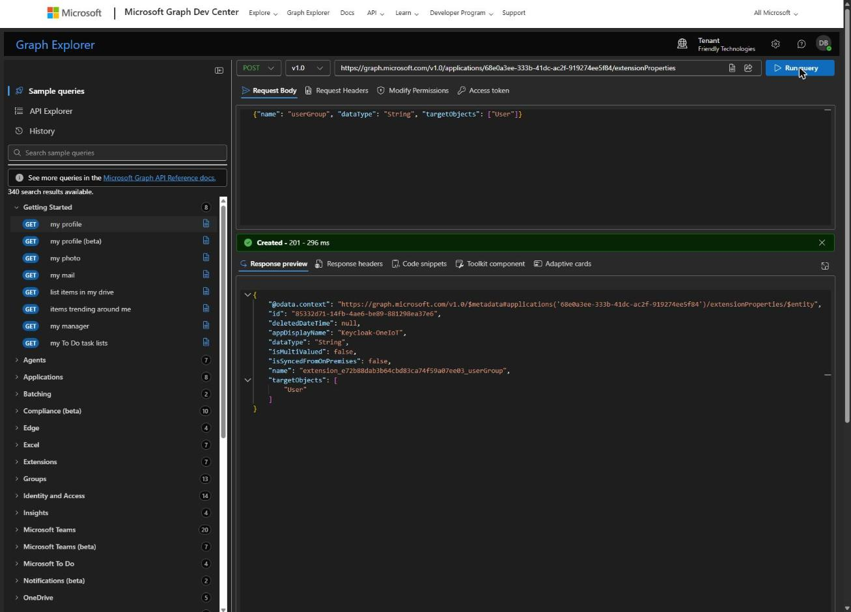Screen dimensions: 851x612
Task: Switch to the Response headers tab
Action: (348, 264)
